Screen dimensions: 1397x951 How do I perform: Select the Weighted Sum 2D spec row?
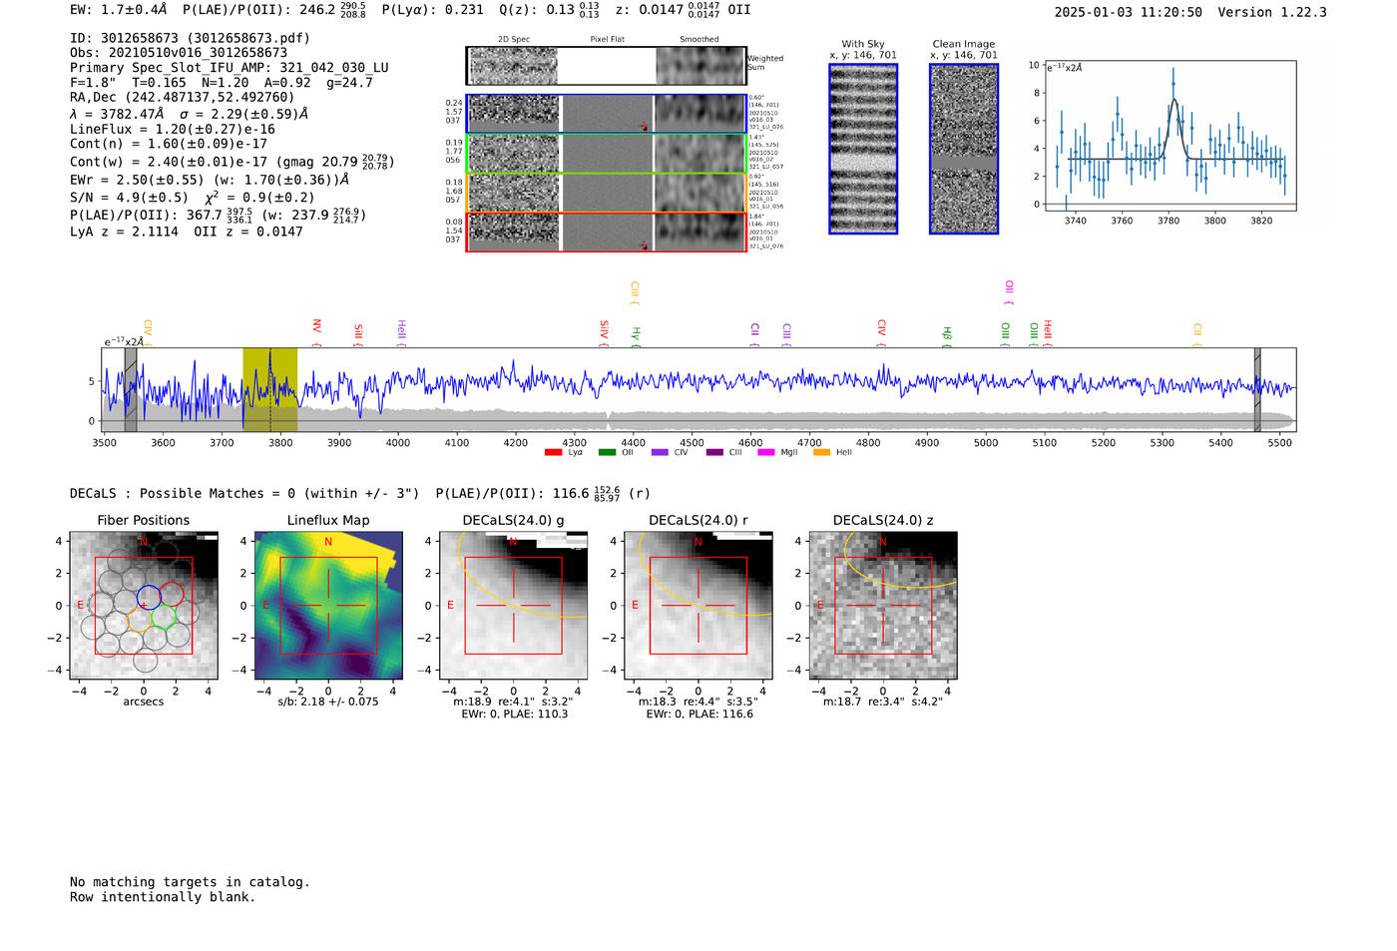click(606, 66)
